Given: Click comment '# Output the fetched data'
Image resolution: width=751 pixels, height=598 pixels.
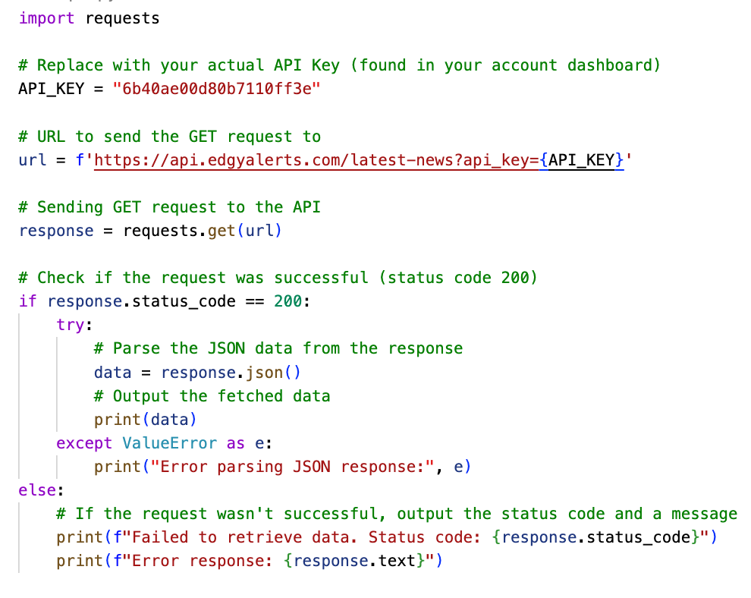Looking at the screenshot, I should tap(212, 396).
